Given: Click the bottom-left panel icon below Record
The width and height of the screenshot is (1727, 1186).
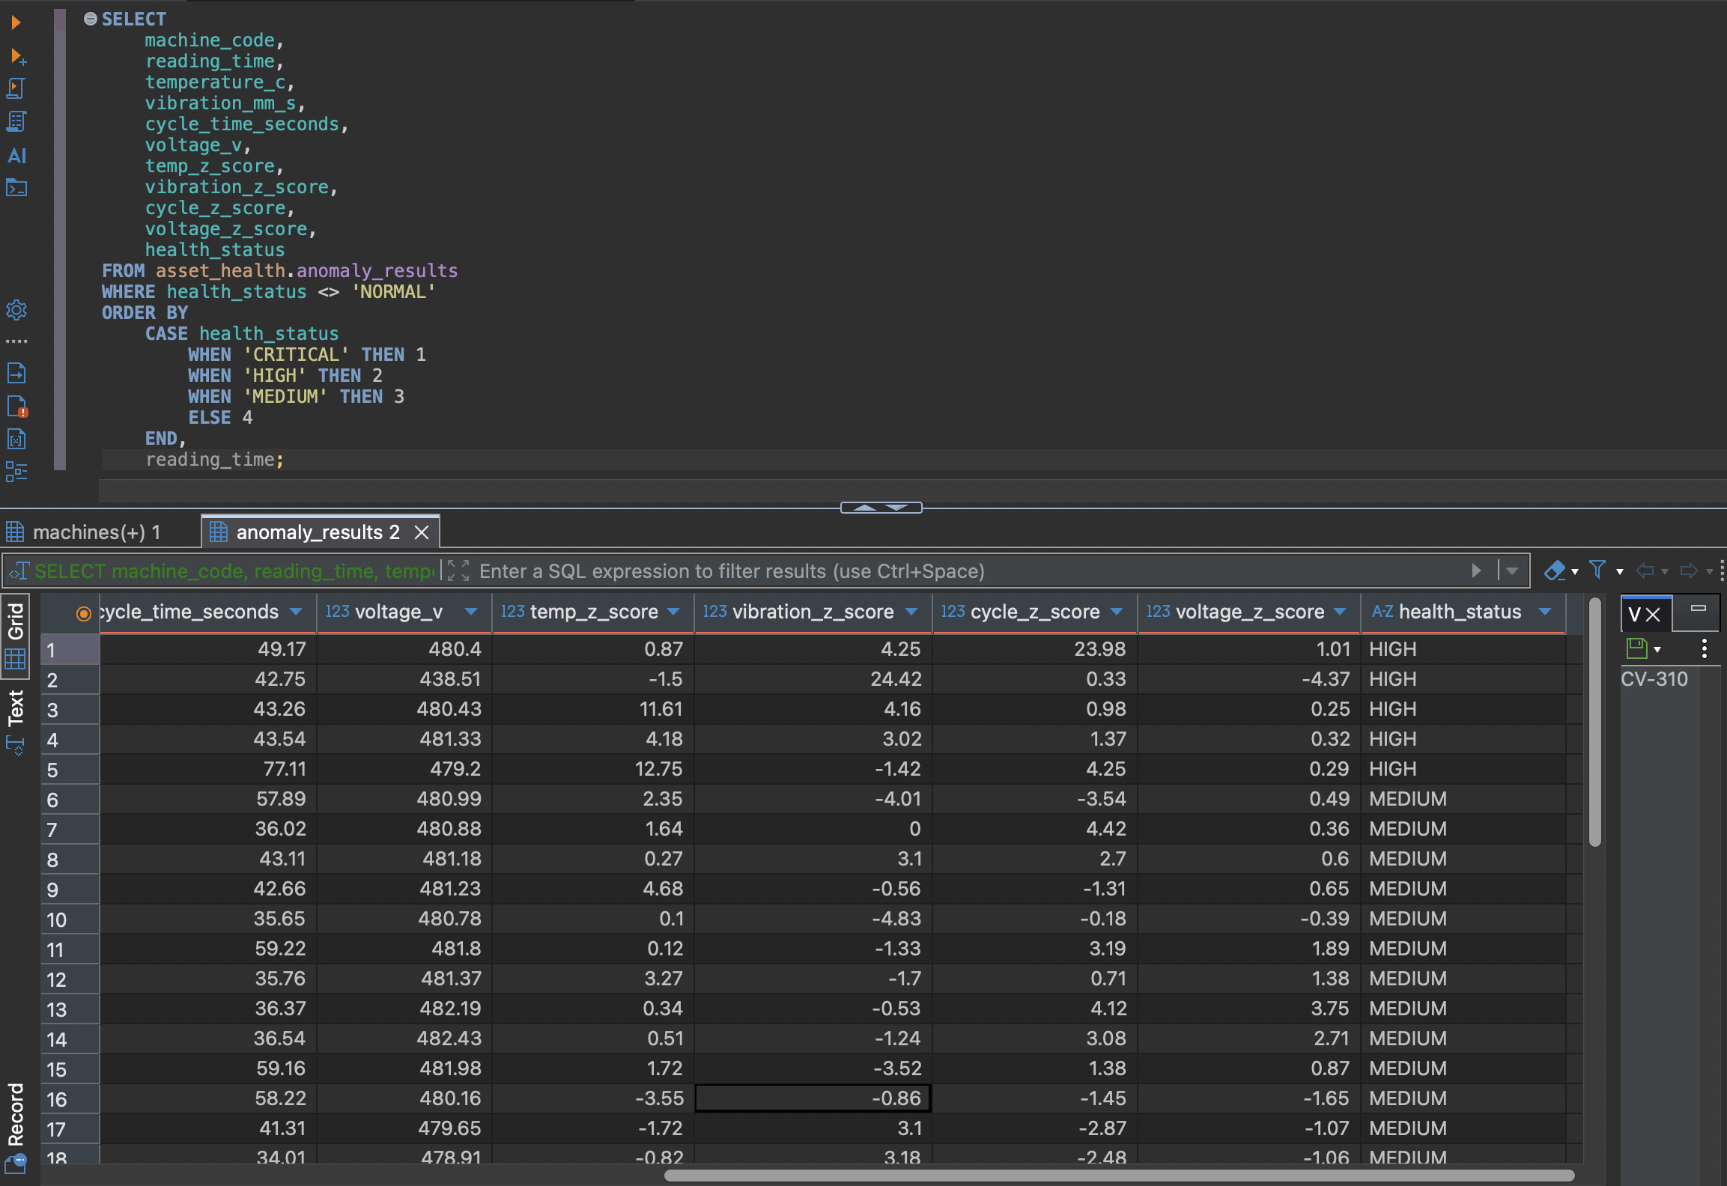Looking at the screenshot, I should (x=15, y=1164).
